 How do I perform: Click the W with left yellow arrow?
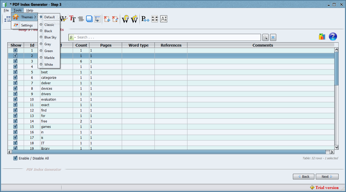tap(125, 19)
